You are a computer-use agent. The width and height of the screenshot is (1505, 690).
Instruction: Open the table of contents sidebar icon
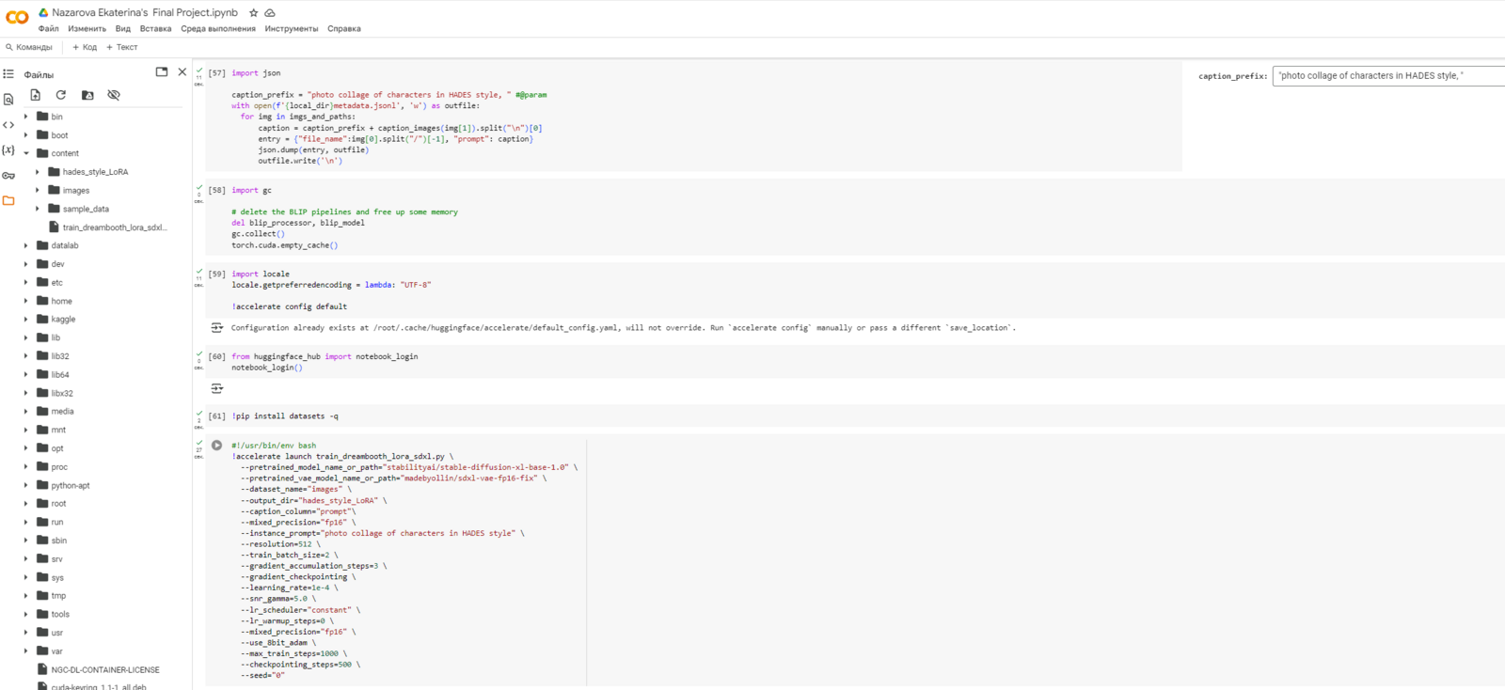pyautogui.click(x=8, y=73)
